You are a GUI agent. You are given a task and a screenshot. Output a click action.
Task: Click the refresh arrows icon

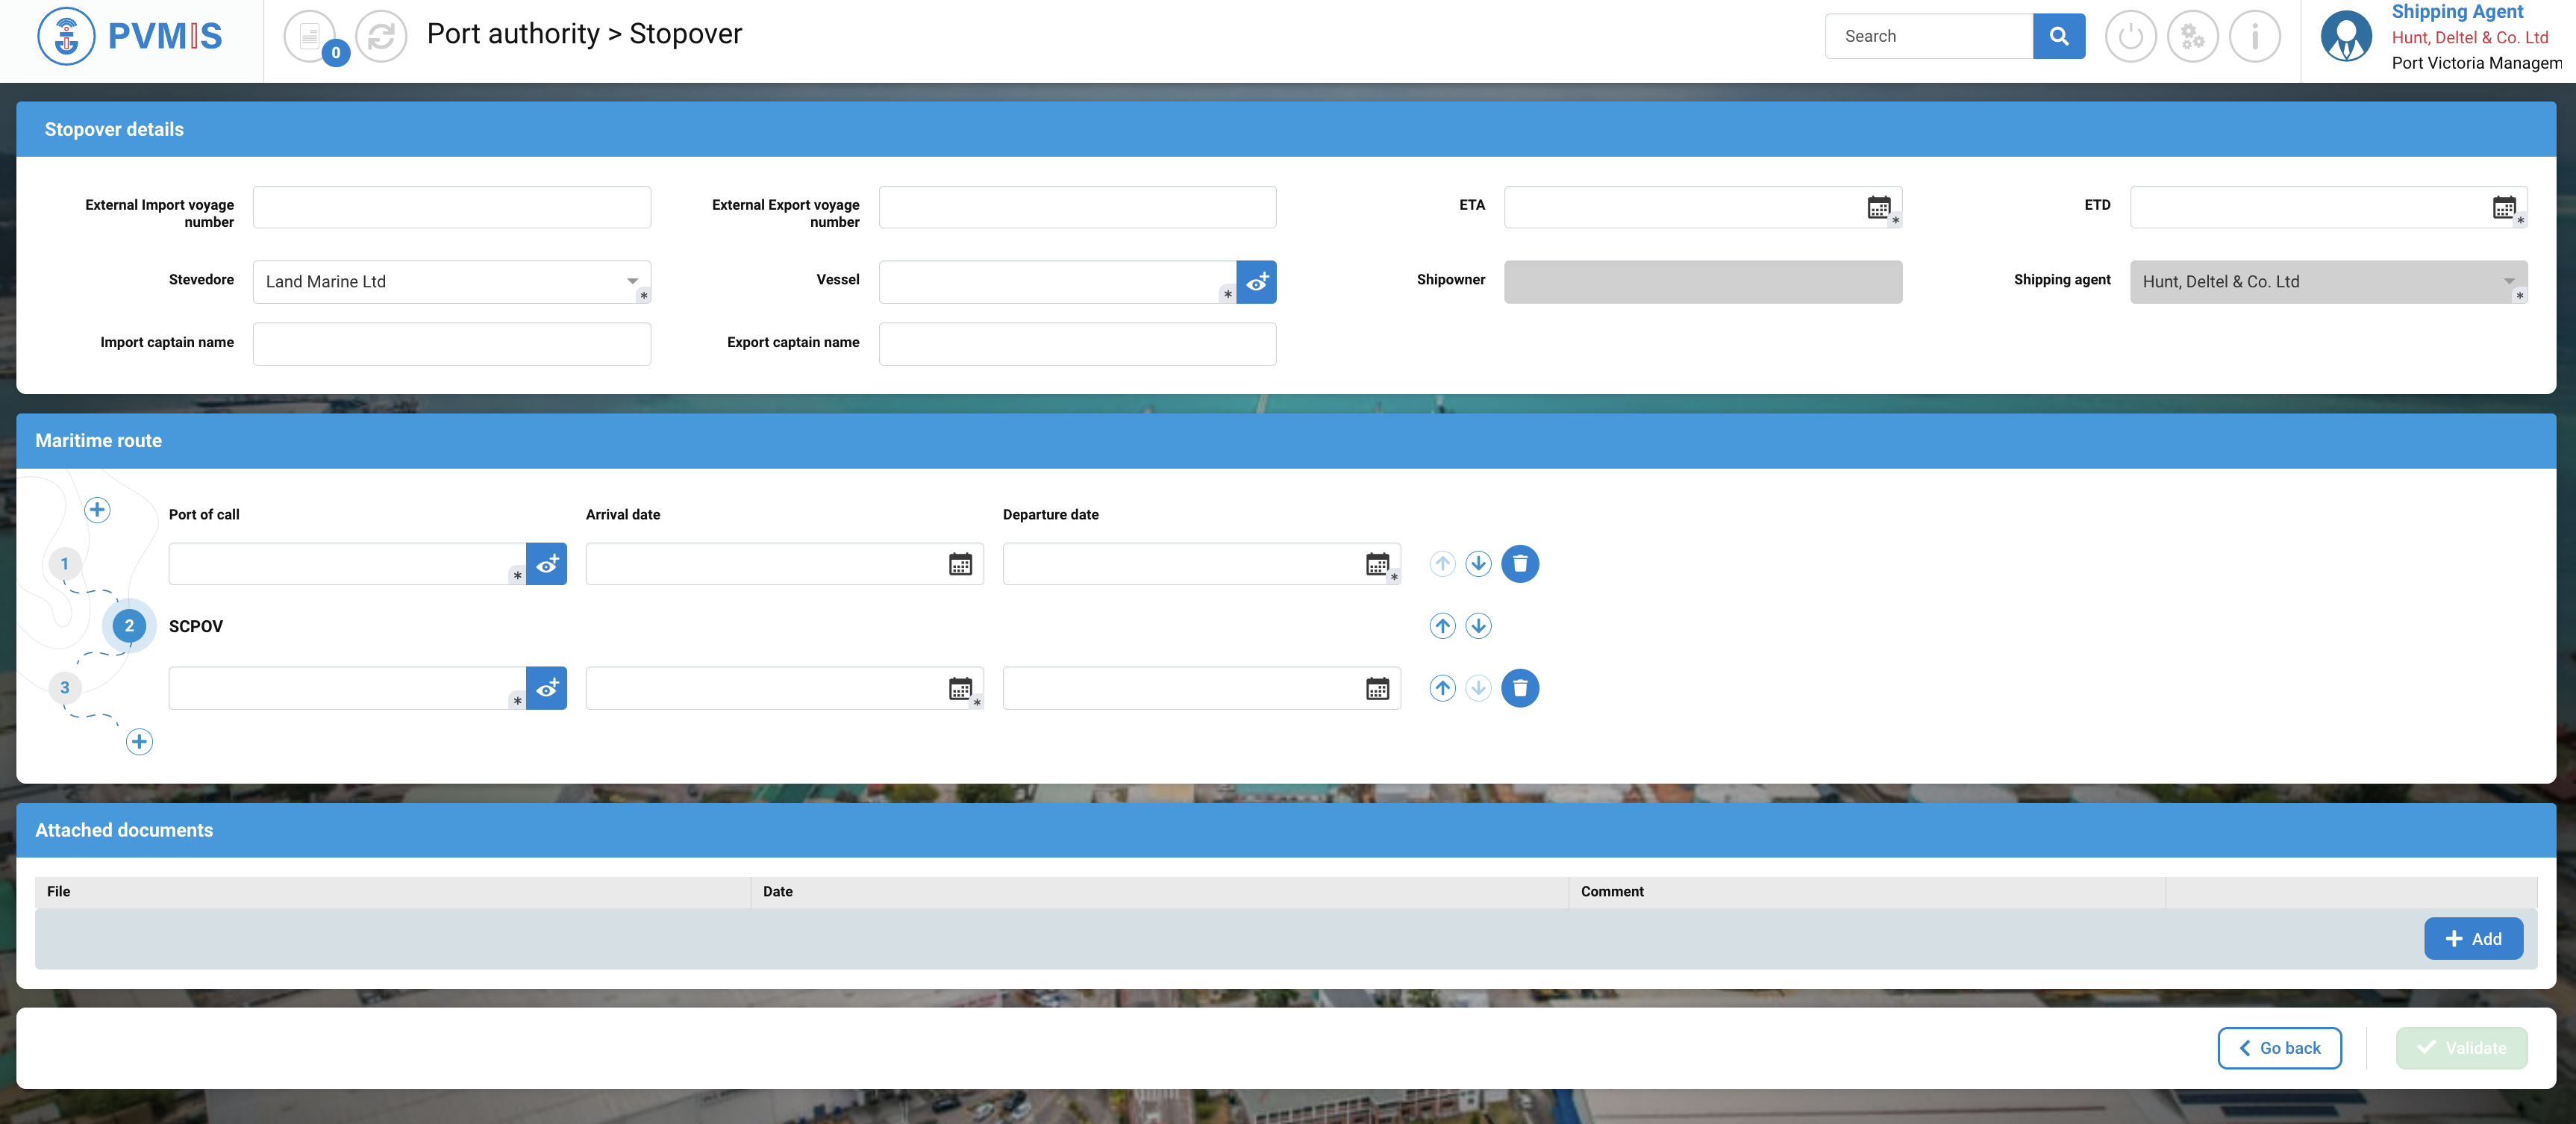[x=381, y=36]
